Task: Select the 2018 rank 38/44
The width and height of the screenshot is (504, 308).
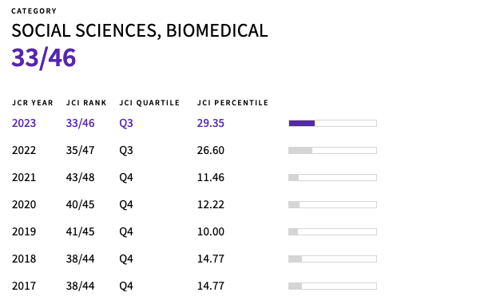Action: click(81, 259)
